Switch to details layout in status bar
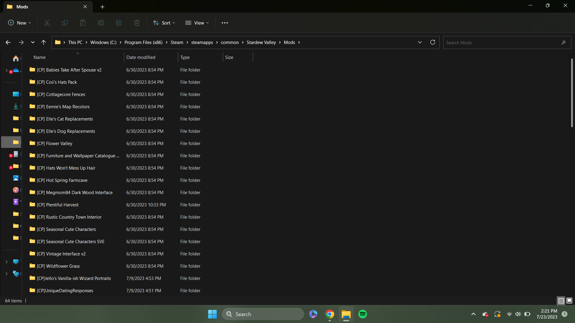This screenshot has width=575, height=323. pos(561,301)
